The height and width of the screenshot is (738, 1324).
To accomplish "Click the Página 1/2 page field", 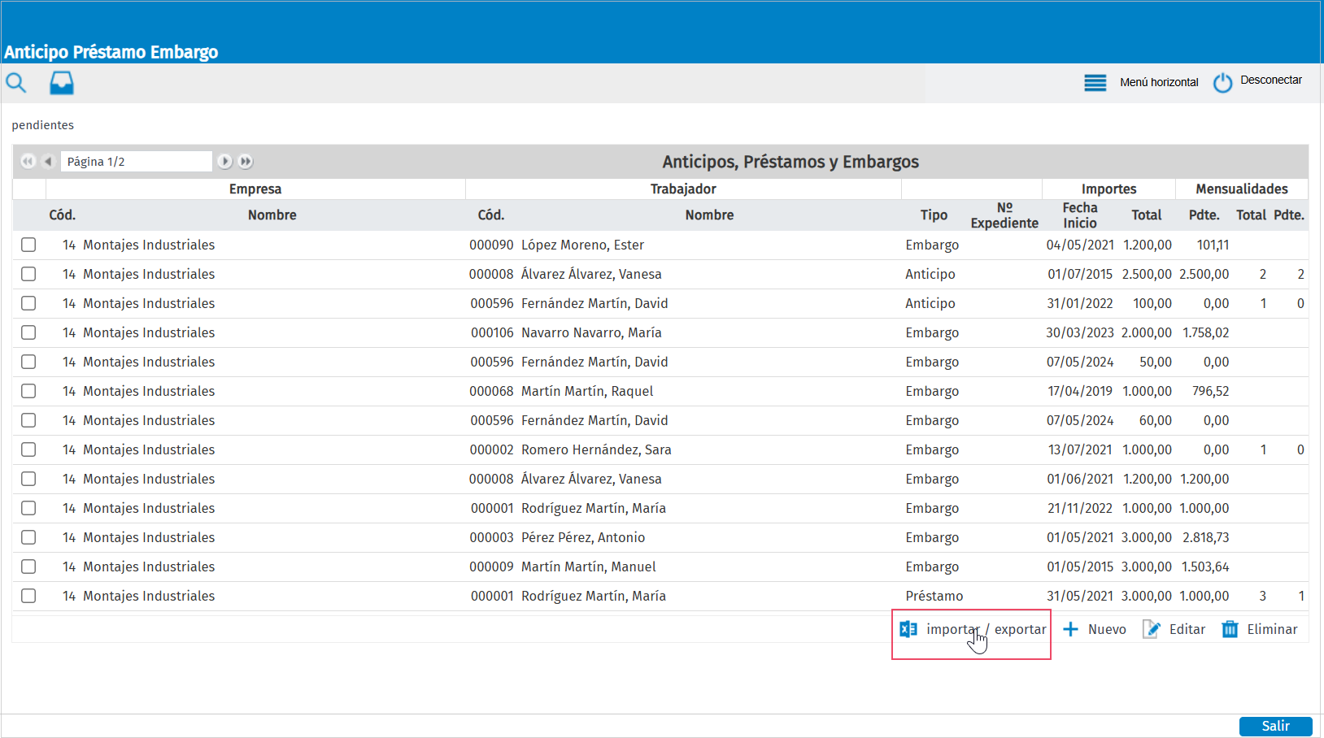I will coord(136,162).
